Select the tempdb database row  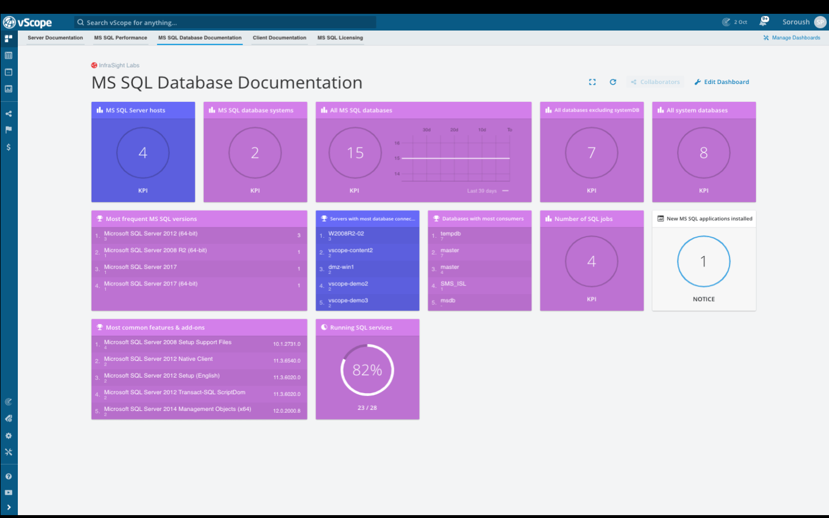(480, 235)
